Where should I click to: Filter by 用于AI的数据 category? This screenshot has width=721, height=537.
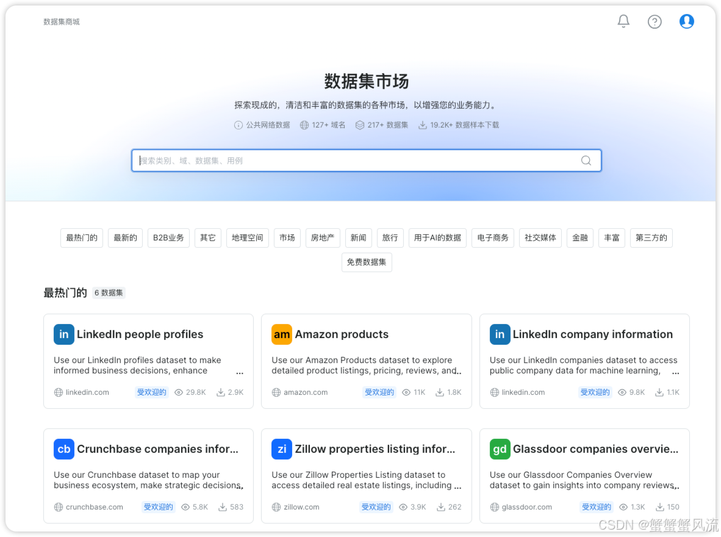(x=437, y=238)
